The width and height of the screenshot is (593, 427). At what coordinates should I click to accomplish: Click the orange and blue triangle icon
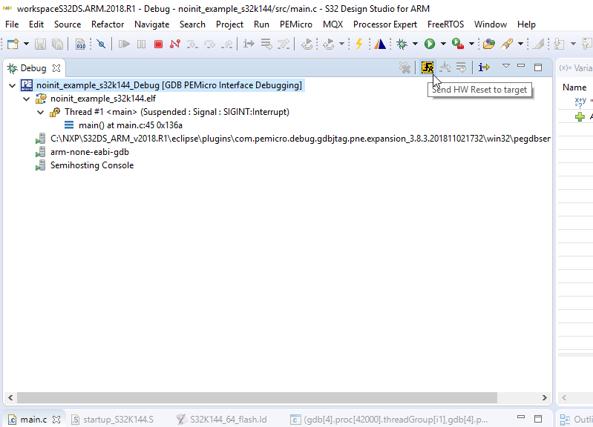coord(380,44)
